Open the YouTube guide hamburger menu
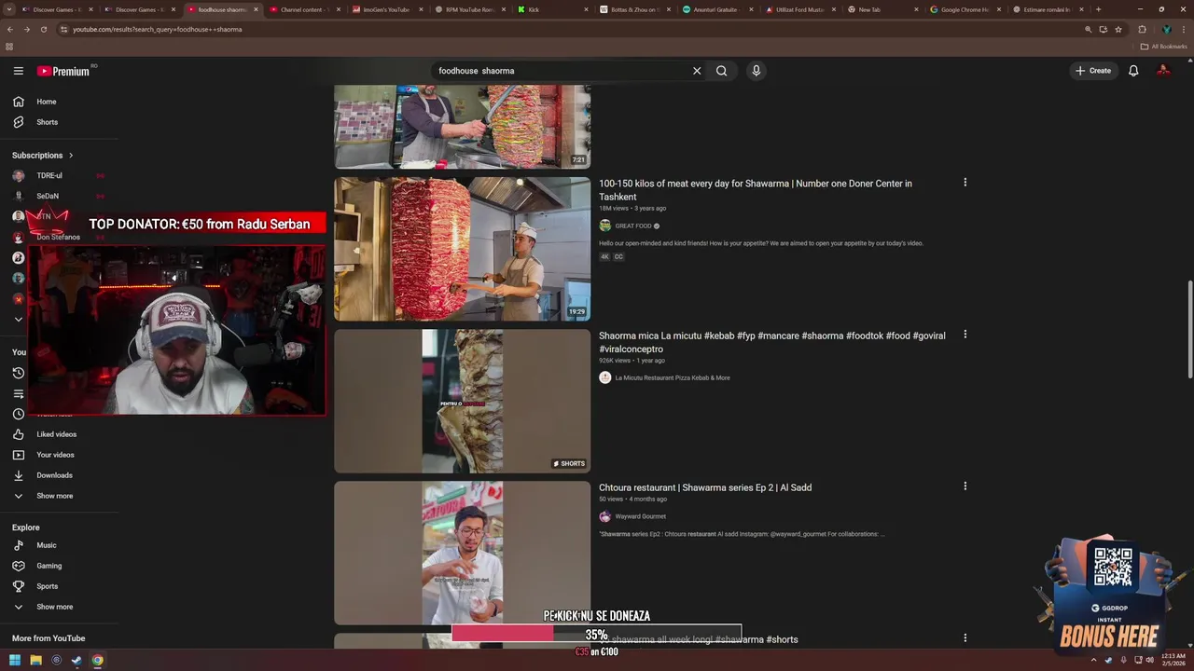Screen dimensions: 1194x671 click(x=18, y=71)
